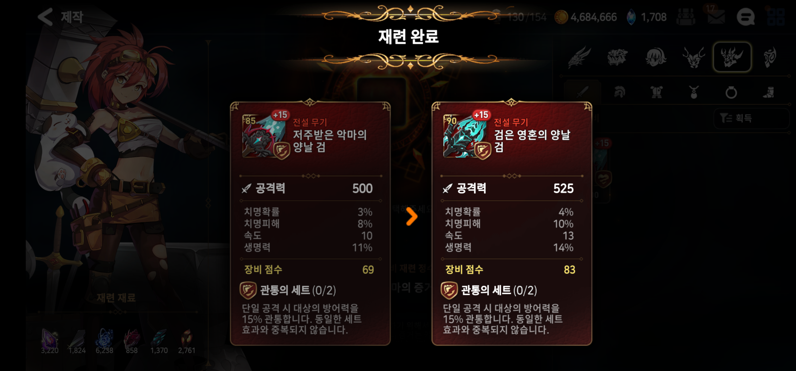Choose the sword weapon slot tab
Viewport: 796px width, 371px height.
point(582,92)
